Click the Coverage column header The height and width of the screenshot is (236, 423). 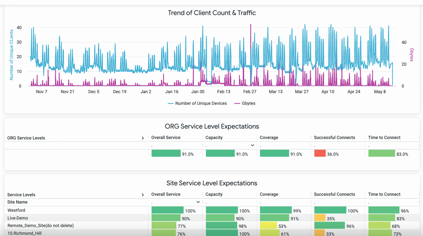click(268, 194)
